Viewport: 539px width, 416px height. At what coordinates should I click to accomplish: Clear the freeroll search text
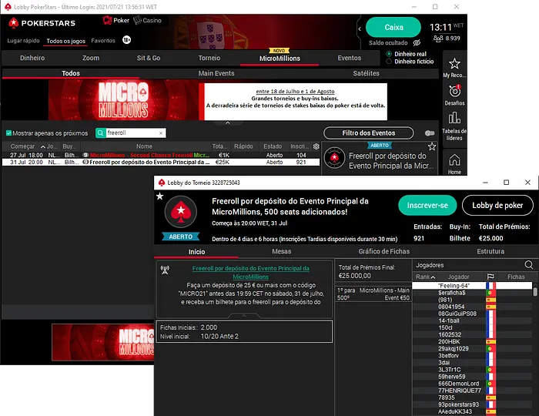(161, 133)
